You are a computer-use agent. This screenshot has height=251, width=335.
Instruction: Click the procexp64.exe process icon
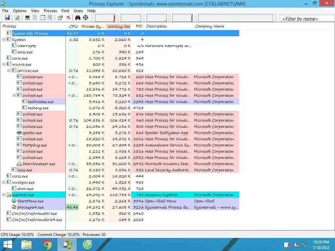pos(14,207)
